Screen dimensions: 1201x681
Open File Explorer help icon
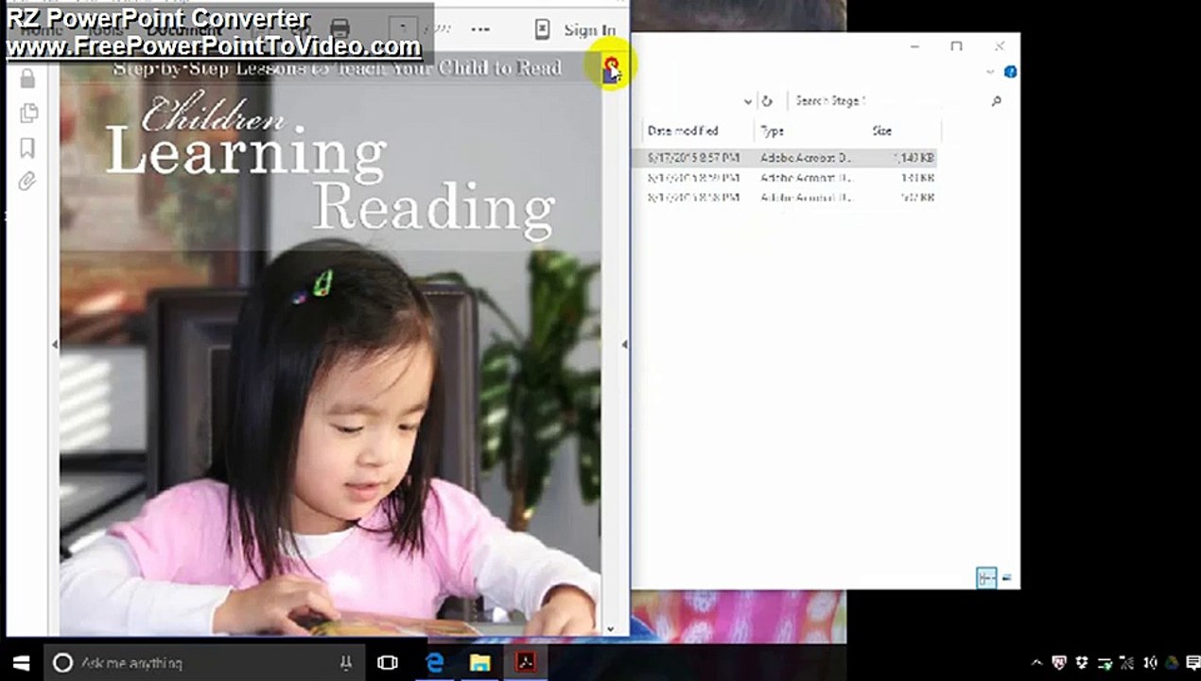click(x=1010, y=72)
